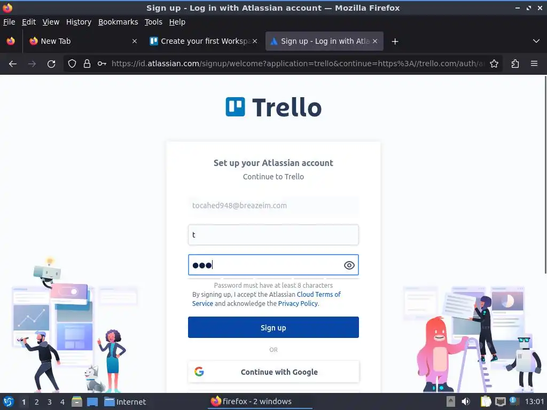547x410 pixels.
Task: Open the file manager taskbar icon
Action: click(x=77, y=401)
